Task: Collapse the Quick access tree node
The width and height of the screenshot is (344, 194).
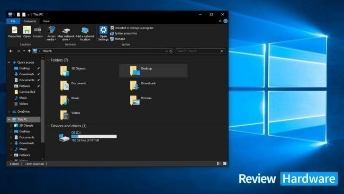Action: pos(9,63)
